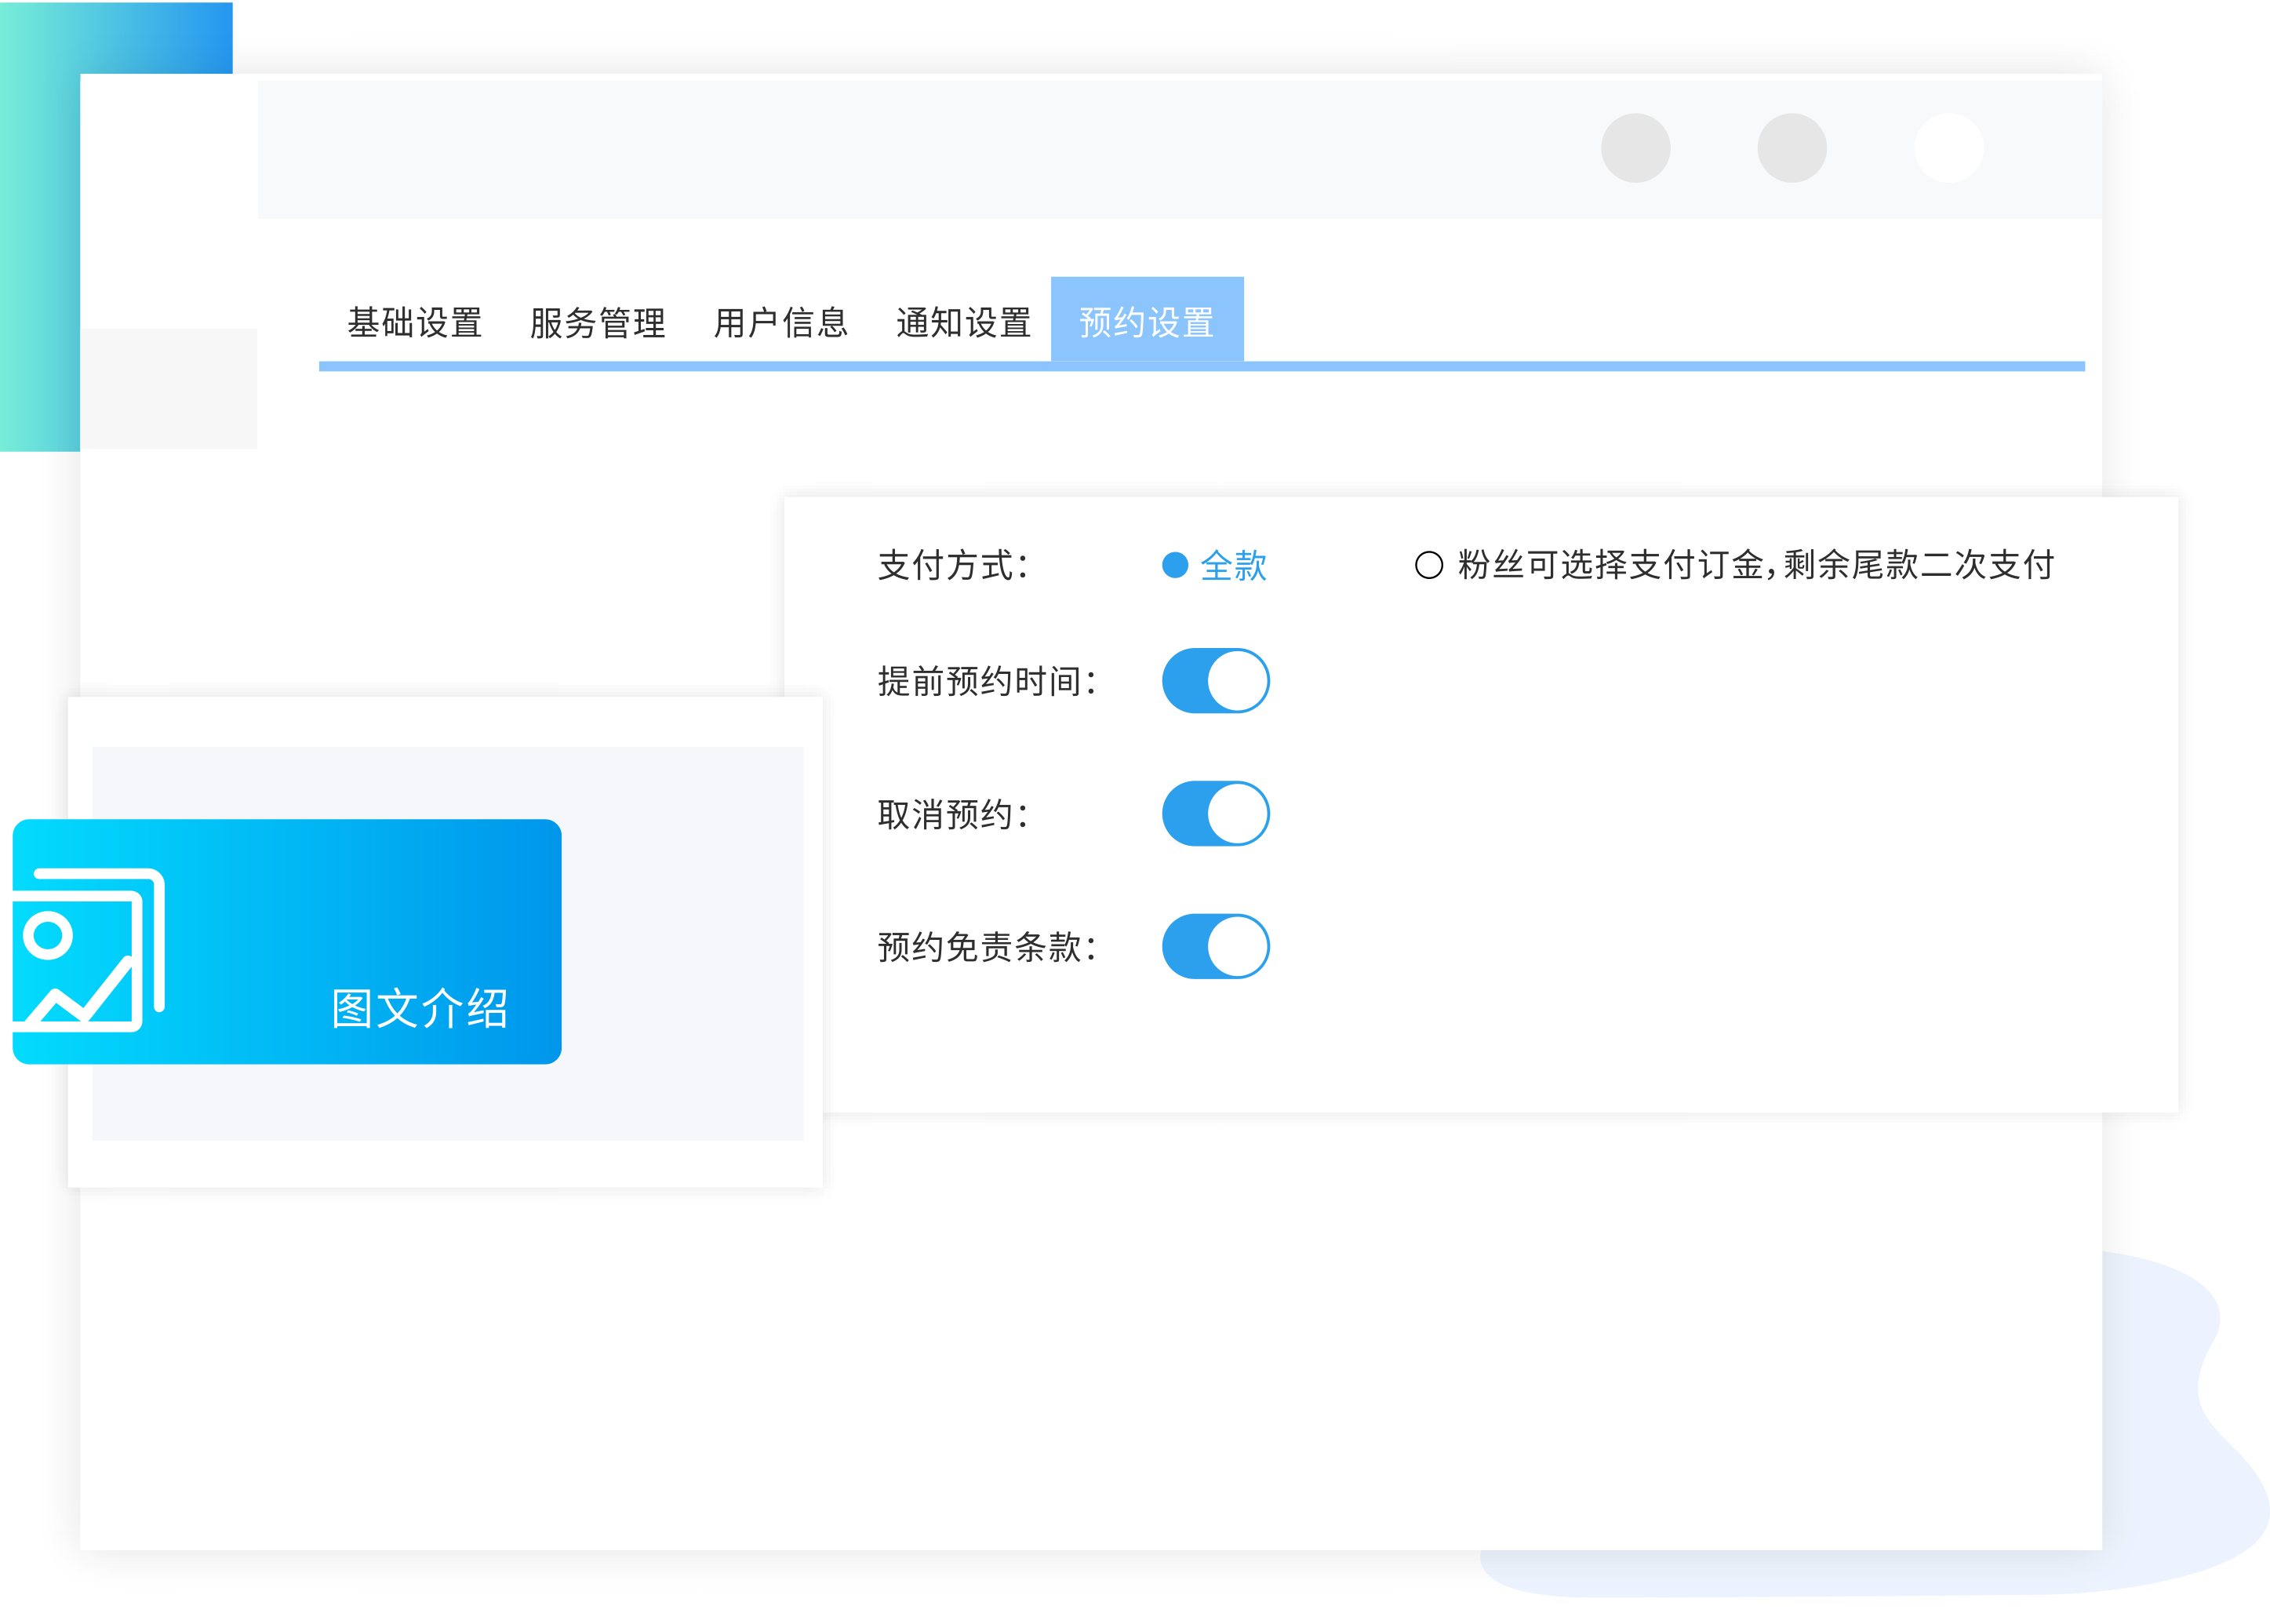Click the 预约免责条款 label

pyautogui.click(x=987, y=946)
